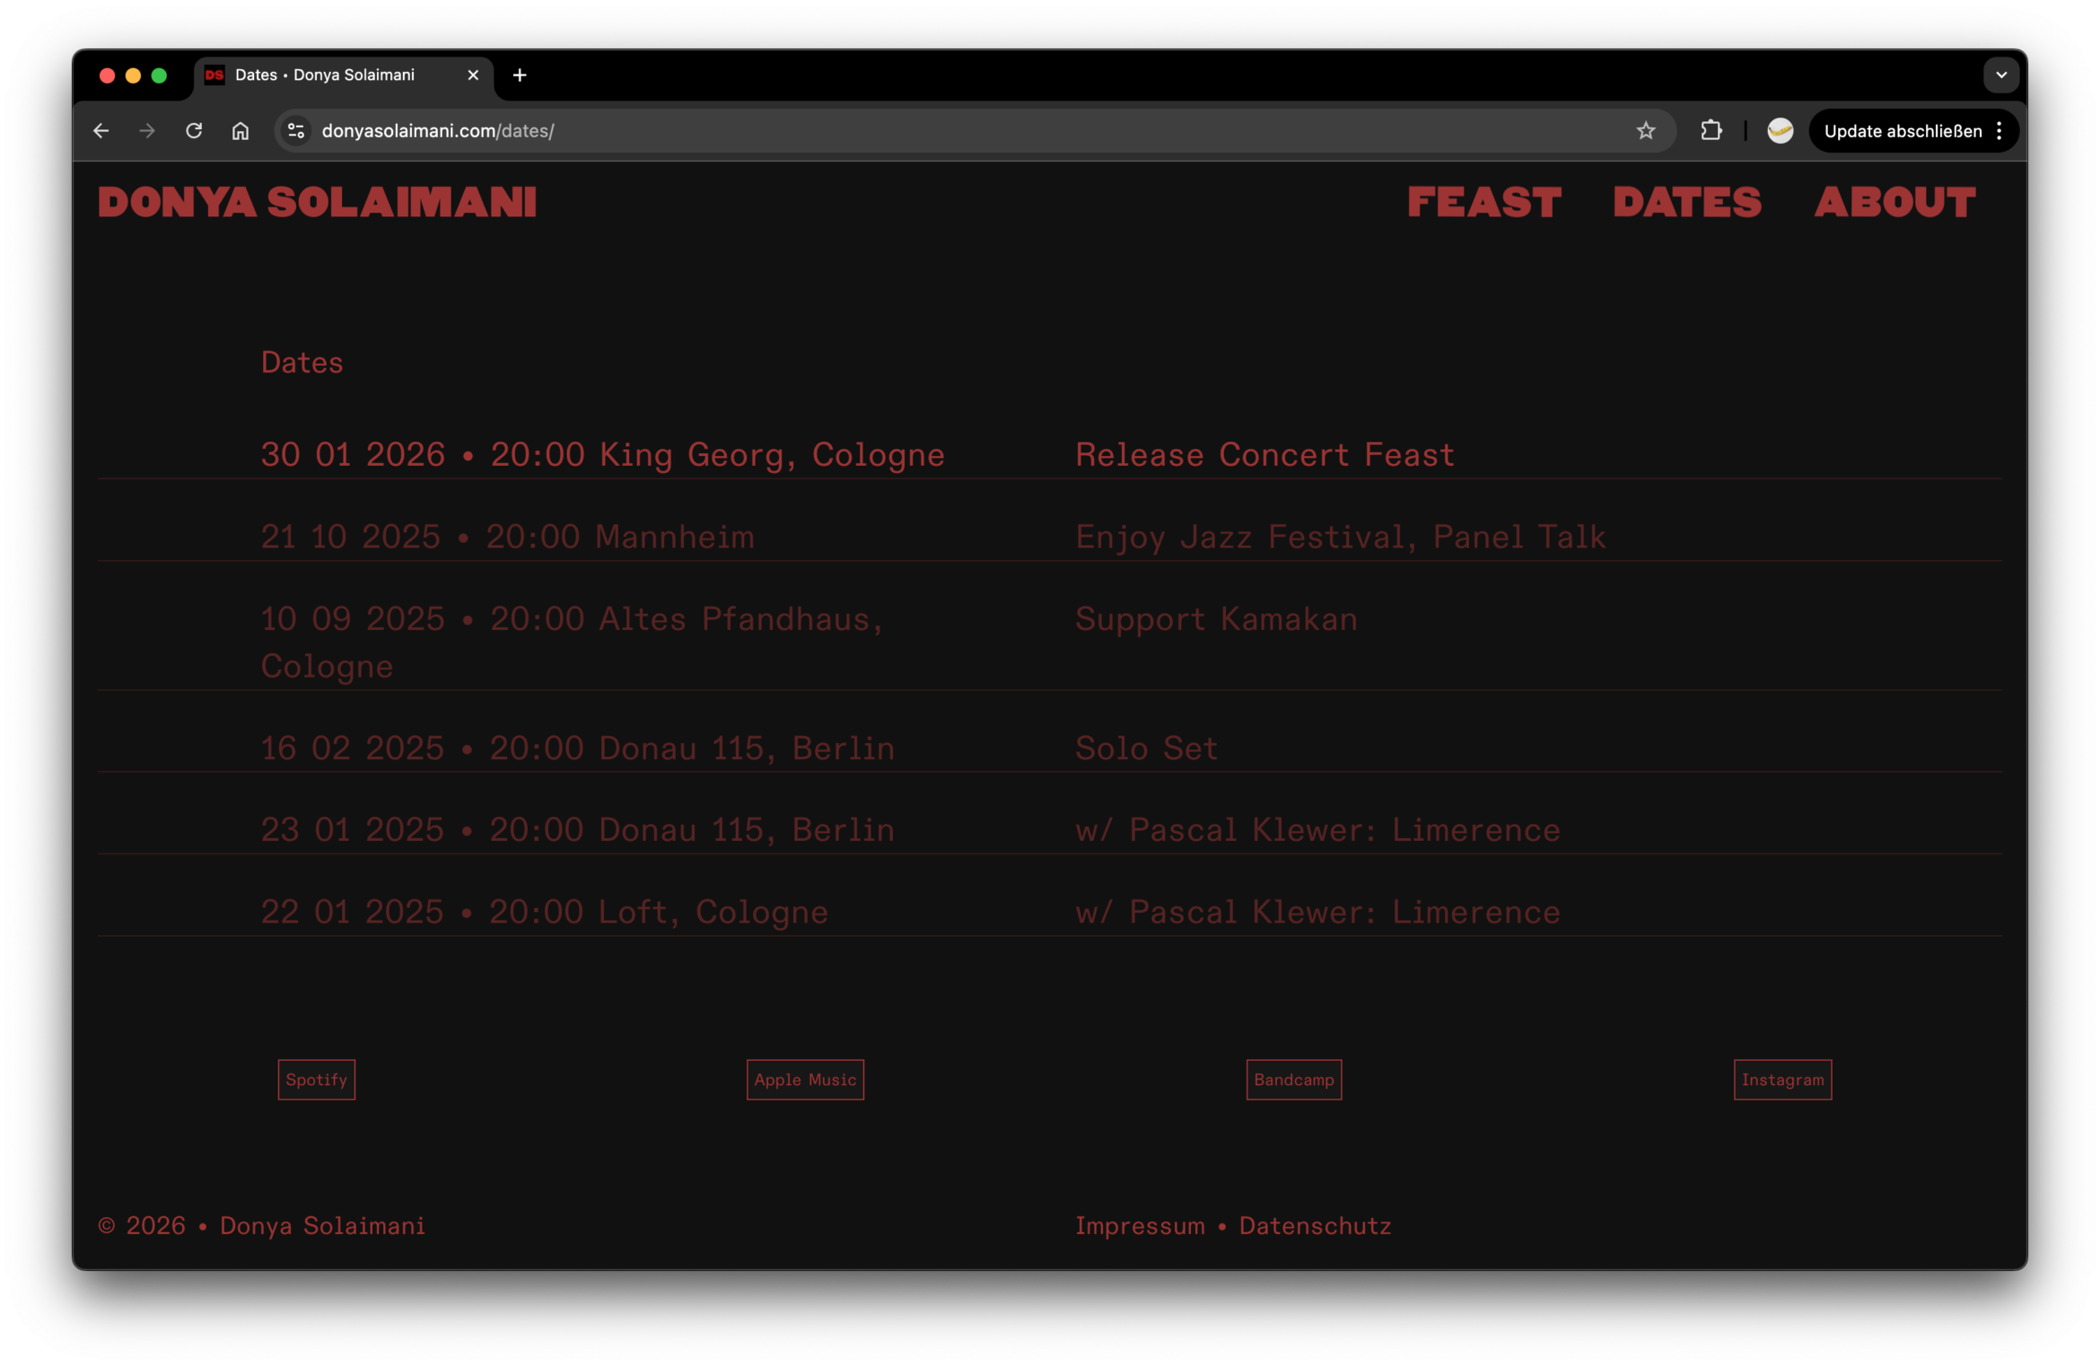Select the DATES navigation item
Viewport: 2100px width, 1366px height.
coord(1688,203)
